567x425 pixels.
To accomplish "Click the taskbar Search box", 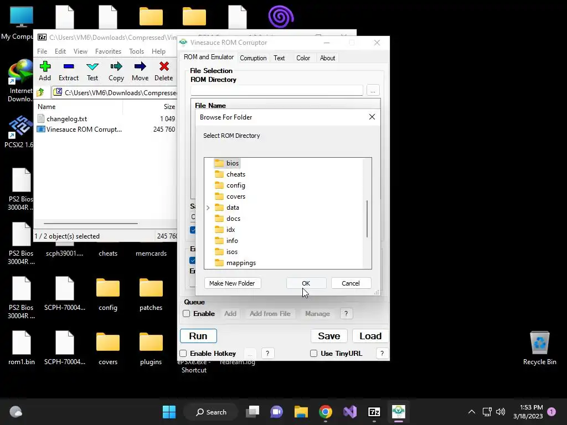I will [x=212, y=412].
